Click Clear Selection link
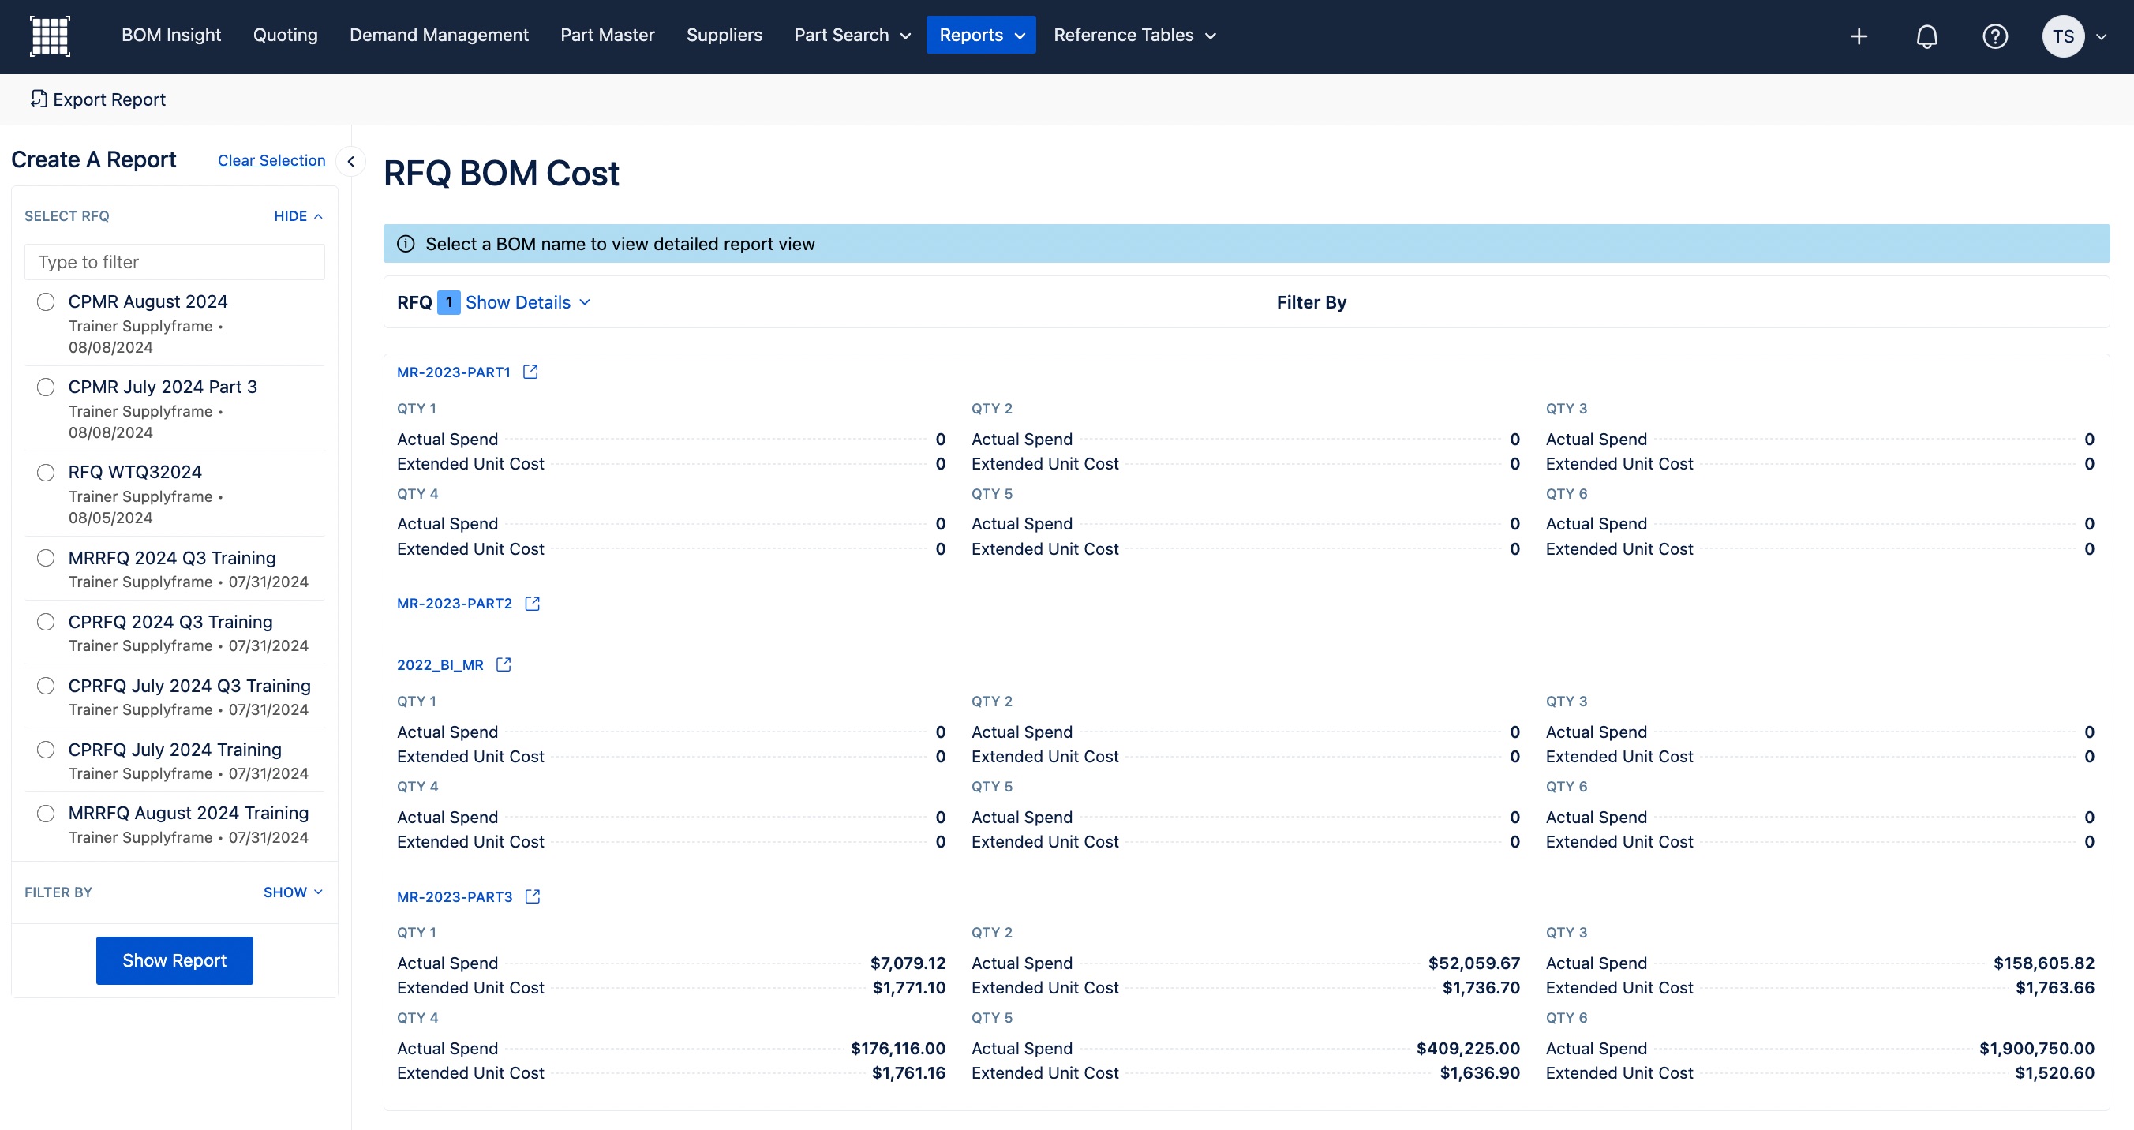2134x1130 pixels. pyautogui.click(x=271, y=161)
